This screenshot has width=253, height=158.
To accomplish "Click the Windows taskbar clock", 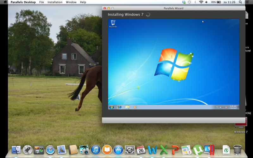I will pyautogui.click(x=233, y=107).
